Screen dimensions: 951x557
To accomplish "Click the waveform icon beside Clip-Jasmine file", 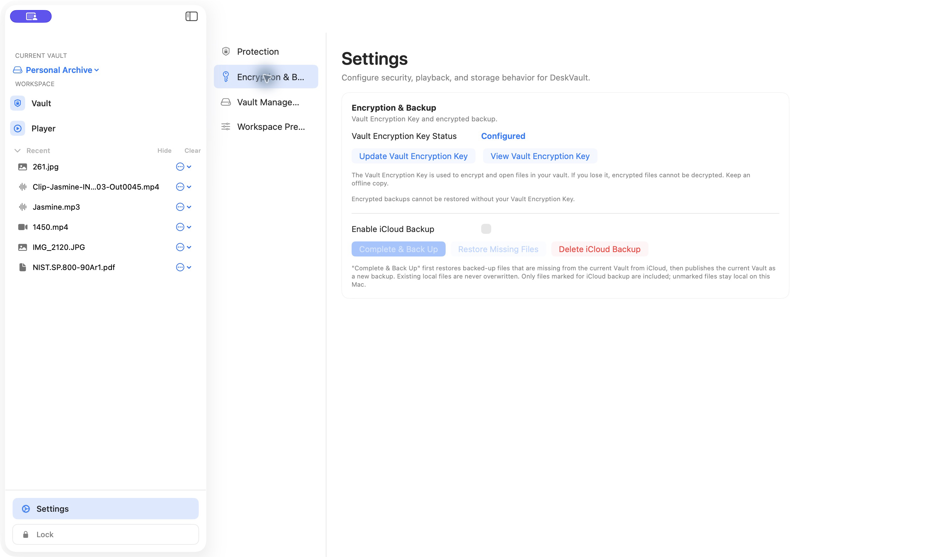I will (23, 187).
